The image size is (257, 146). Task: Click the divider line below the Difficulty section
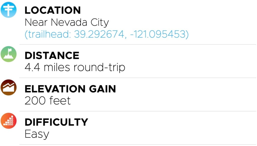pyautogui.click(x=138, y=144)
